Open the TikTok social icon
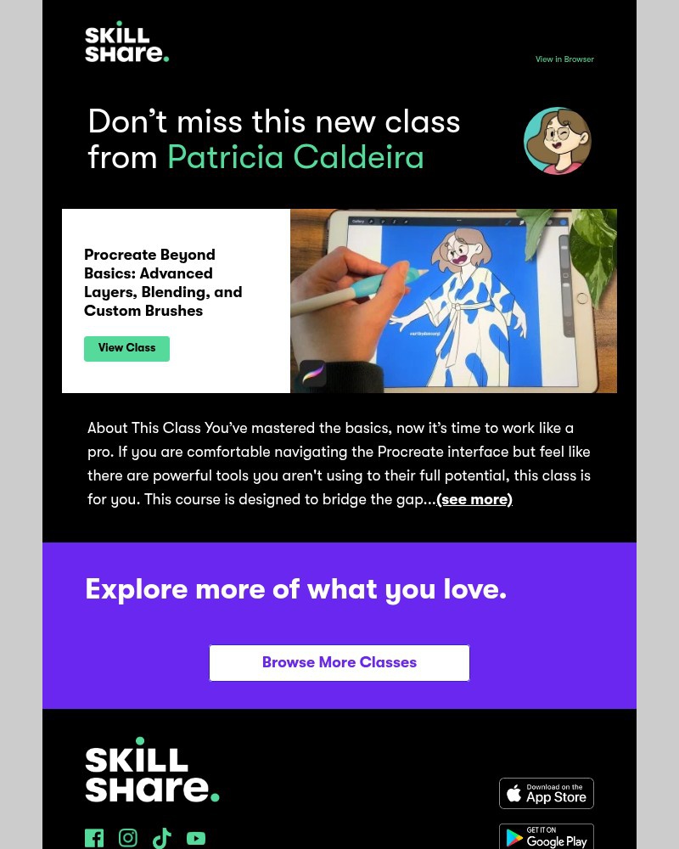The height and width of the screenshot is (849, 679). click(x=162, y=838)
